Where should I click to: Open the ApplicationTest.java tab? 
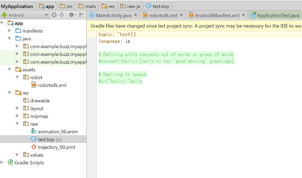point(278,15)
